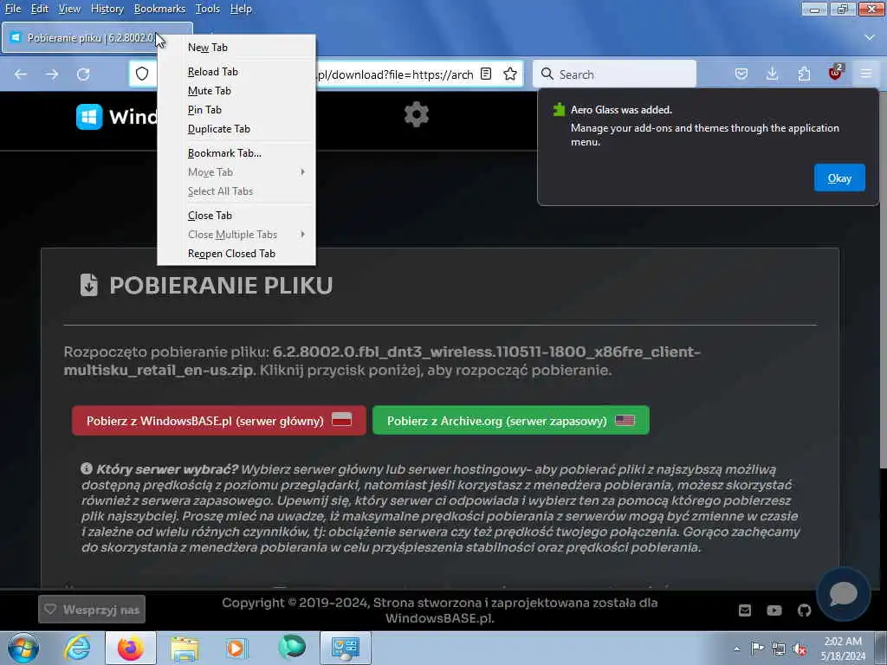887x665 pixels.
Task: Expand the Close Multiple Tabs submenu arrow
Action: 303,234
